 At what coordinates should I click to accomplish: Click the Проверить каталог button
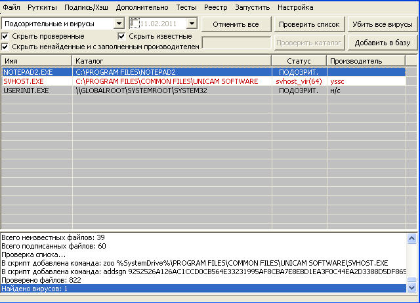(x=309, y=43)
